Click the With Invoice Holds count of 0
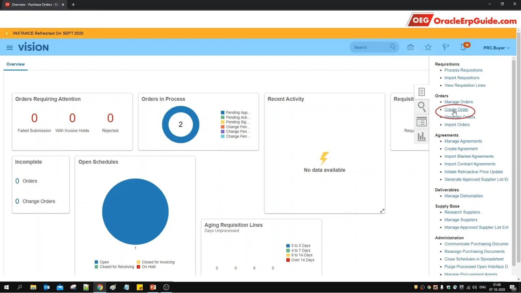 [x=72, y=118]
